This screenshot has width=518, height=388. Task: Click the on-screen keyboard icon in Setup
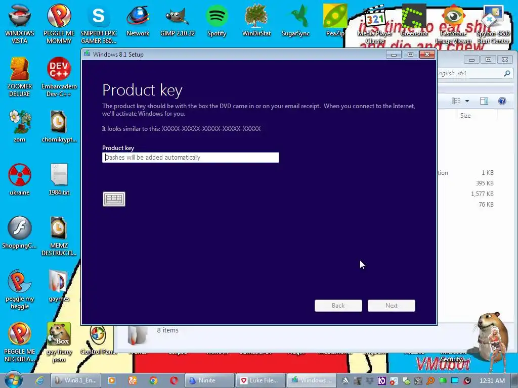[114, 199]
